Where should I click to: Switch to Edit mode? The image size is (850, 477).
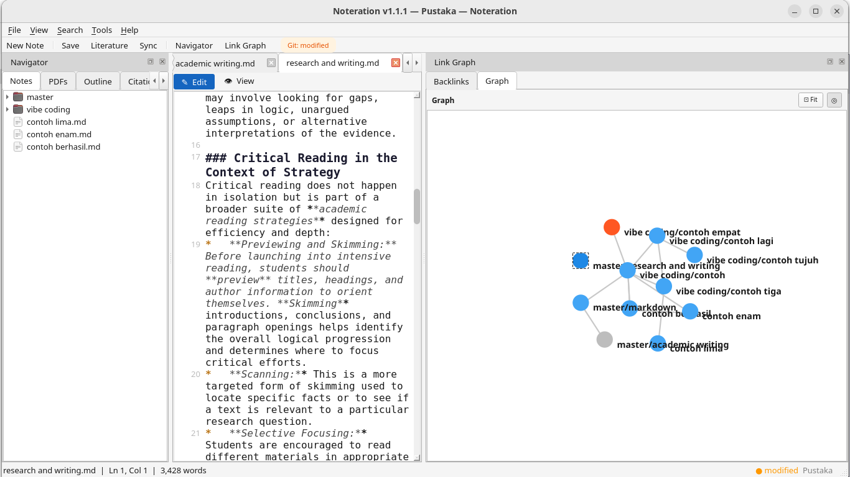click(194, 81)
